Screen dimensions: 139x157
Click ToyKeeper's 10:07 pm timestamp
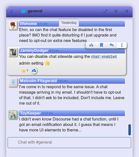(x=47, y=113)
